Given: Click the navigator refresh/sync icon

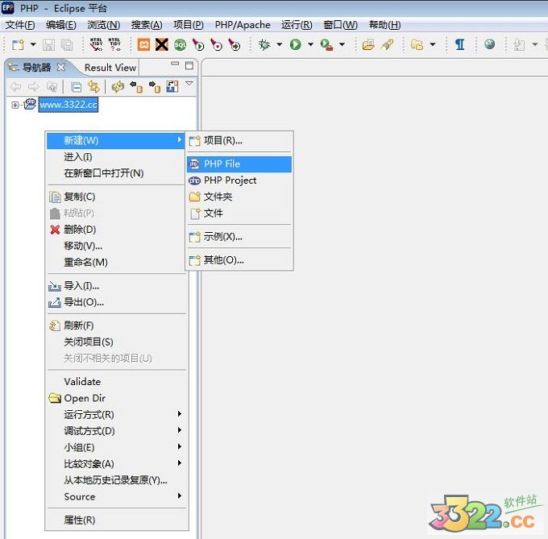Looking at the screenshot, I should [x=118, y=87].
